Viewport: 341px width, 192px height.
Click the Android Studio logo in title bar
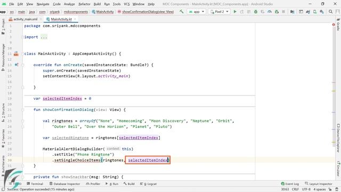click(4, 4)
